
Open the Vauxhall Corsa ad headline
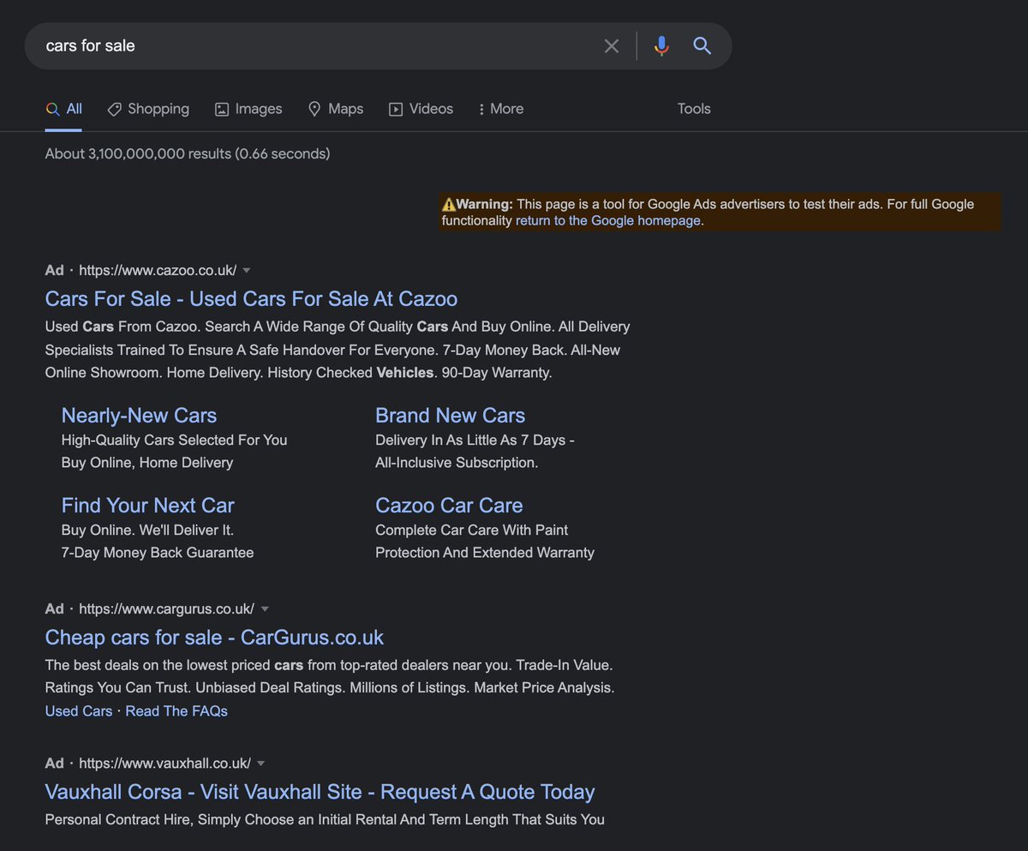pyautogui.click(x=320, y=792)
